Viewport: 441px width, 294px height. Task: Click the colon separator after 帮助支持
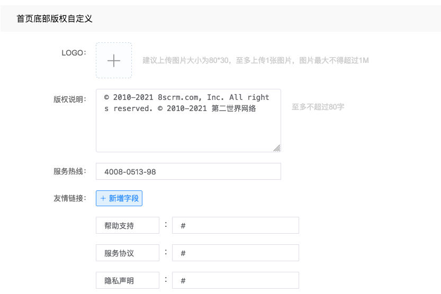166,225
